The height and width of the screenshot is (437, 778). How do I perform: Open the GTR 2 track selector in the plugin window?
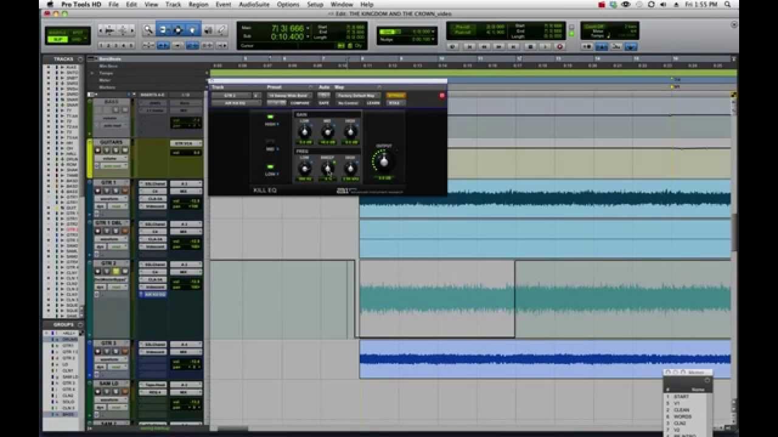point(230,95)
